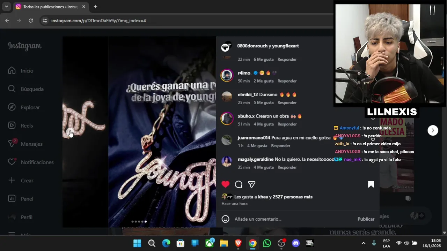Screen dimensions: 447x251
Task: Show hidden system tray icons
Action: point(364,243)
